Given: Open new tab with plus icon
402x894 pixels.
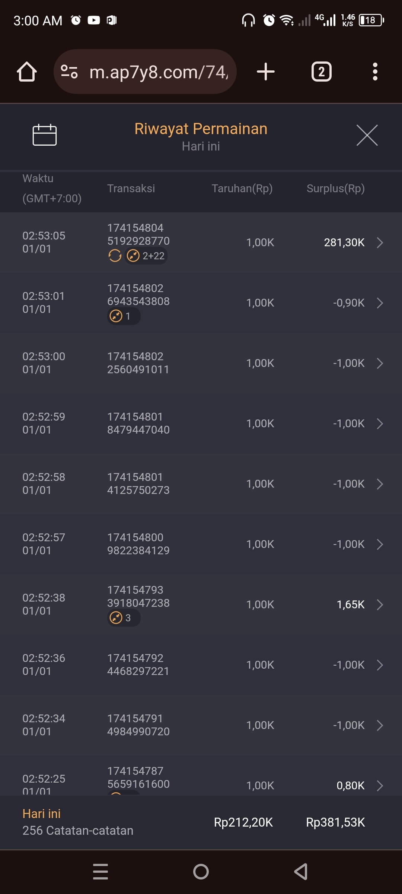Looking at the screenshot, I should click(x=266, y=72).
